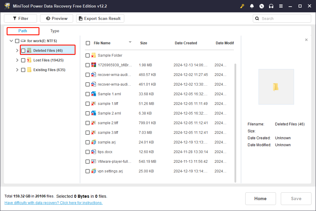Click the Deleted Files folder icon
The image size is (316, 211).
coord(29,50)
